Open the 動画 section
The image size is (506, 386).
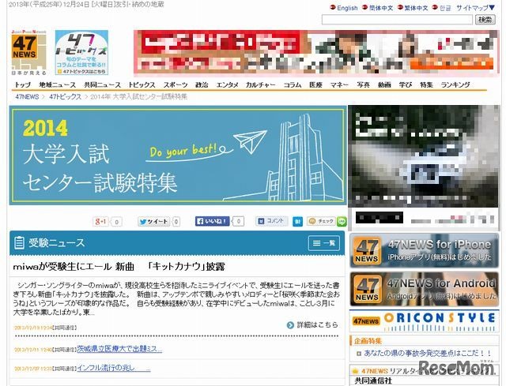(384, 84)
